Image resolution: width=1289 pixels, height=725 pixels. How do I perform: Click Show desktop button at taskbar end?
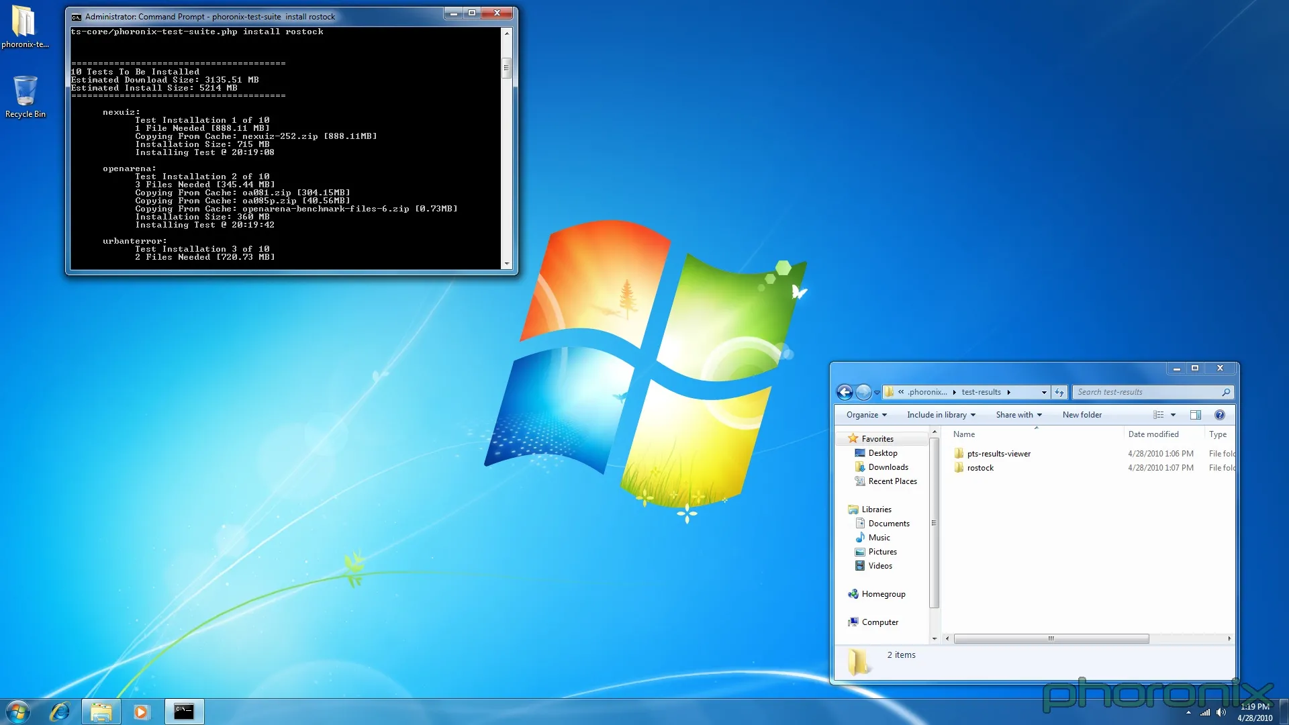point(1284,712)
